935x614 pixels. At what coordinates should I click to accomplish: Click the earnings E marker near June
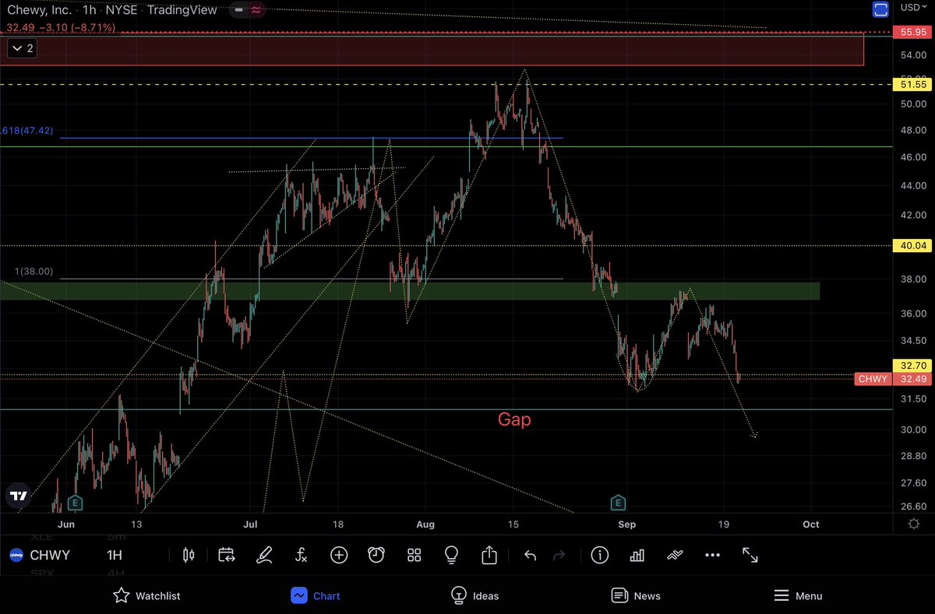(75, 501)
